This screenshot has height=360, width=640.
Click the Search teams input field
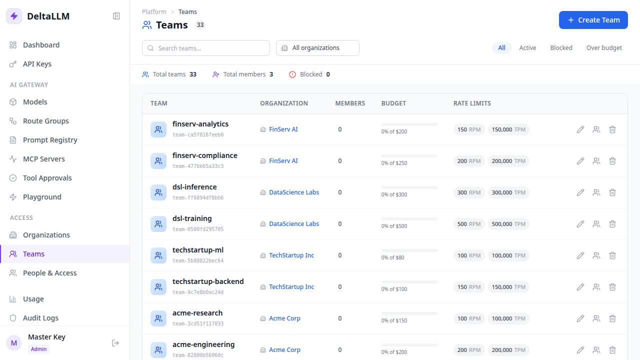tap(206, 48)
